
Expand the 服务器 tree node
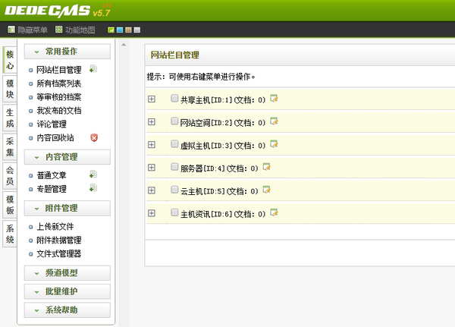[x=152, y=168]
